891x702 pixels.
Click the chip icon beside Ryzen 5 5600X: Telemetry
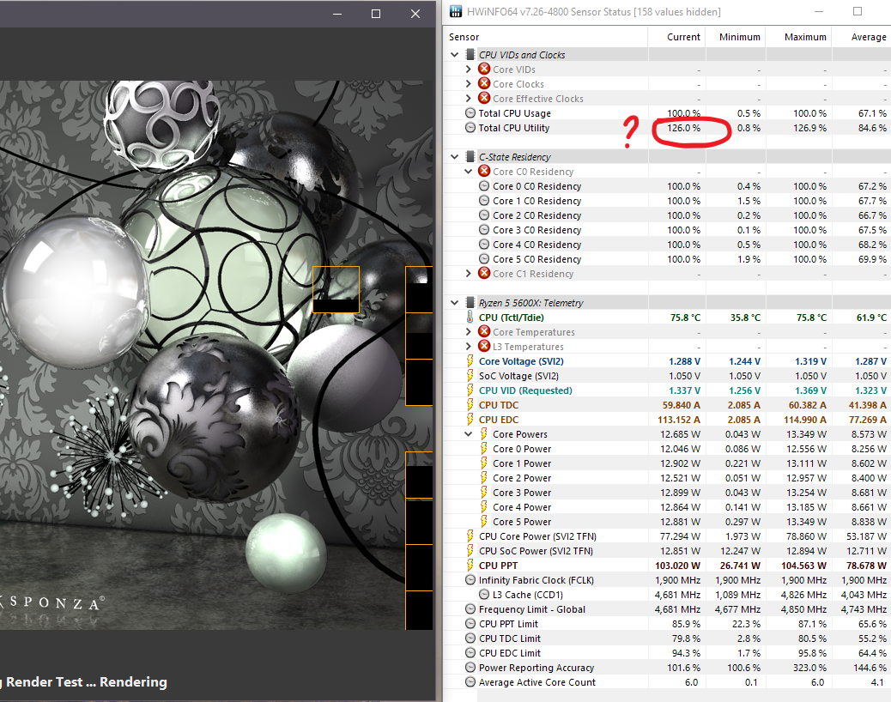470,303
